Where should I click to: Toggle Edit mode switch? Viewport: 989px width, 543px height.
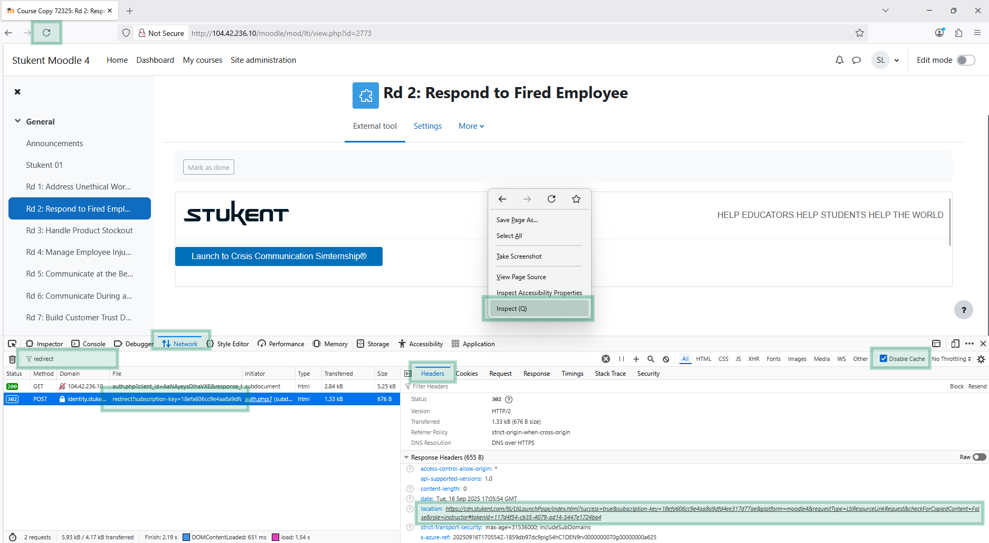pyautogui.click(x=966, y=60)
